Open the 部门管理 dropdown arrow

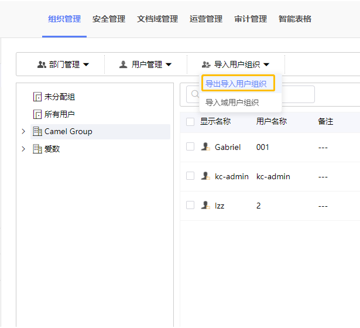[86, 64]
